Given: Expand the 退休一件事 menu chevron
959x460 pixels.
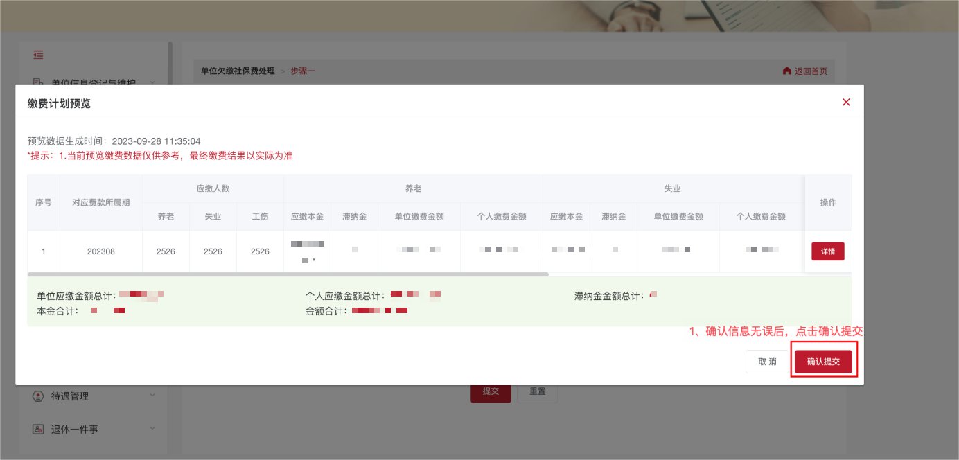Looking at the screenshot, I should [151, 429].
